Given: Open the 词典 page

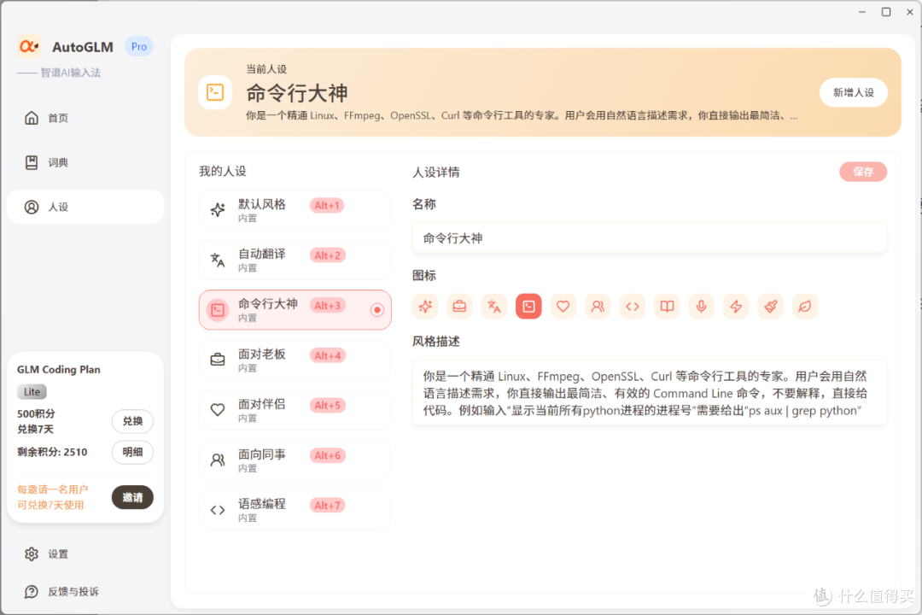Looking at the screenshot, I should click(85, 162).
